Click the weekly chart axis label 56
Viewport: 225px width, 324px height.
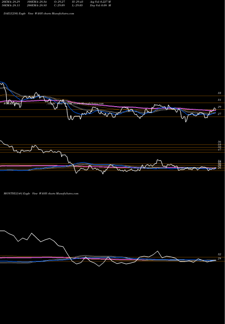point(220,142)
